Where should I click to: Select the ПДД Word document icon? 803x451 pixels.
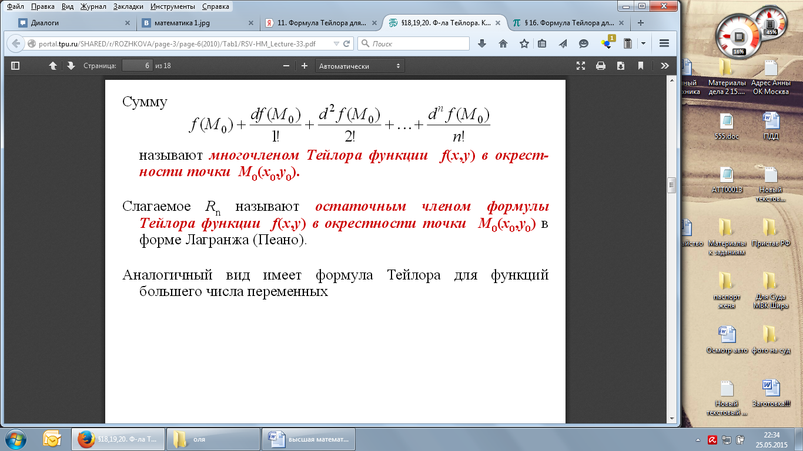click(x=771, y=126)
